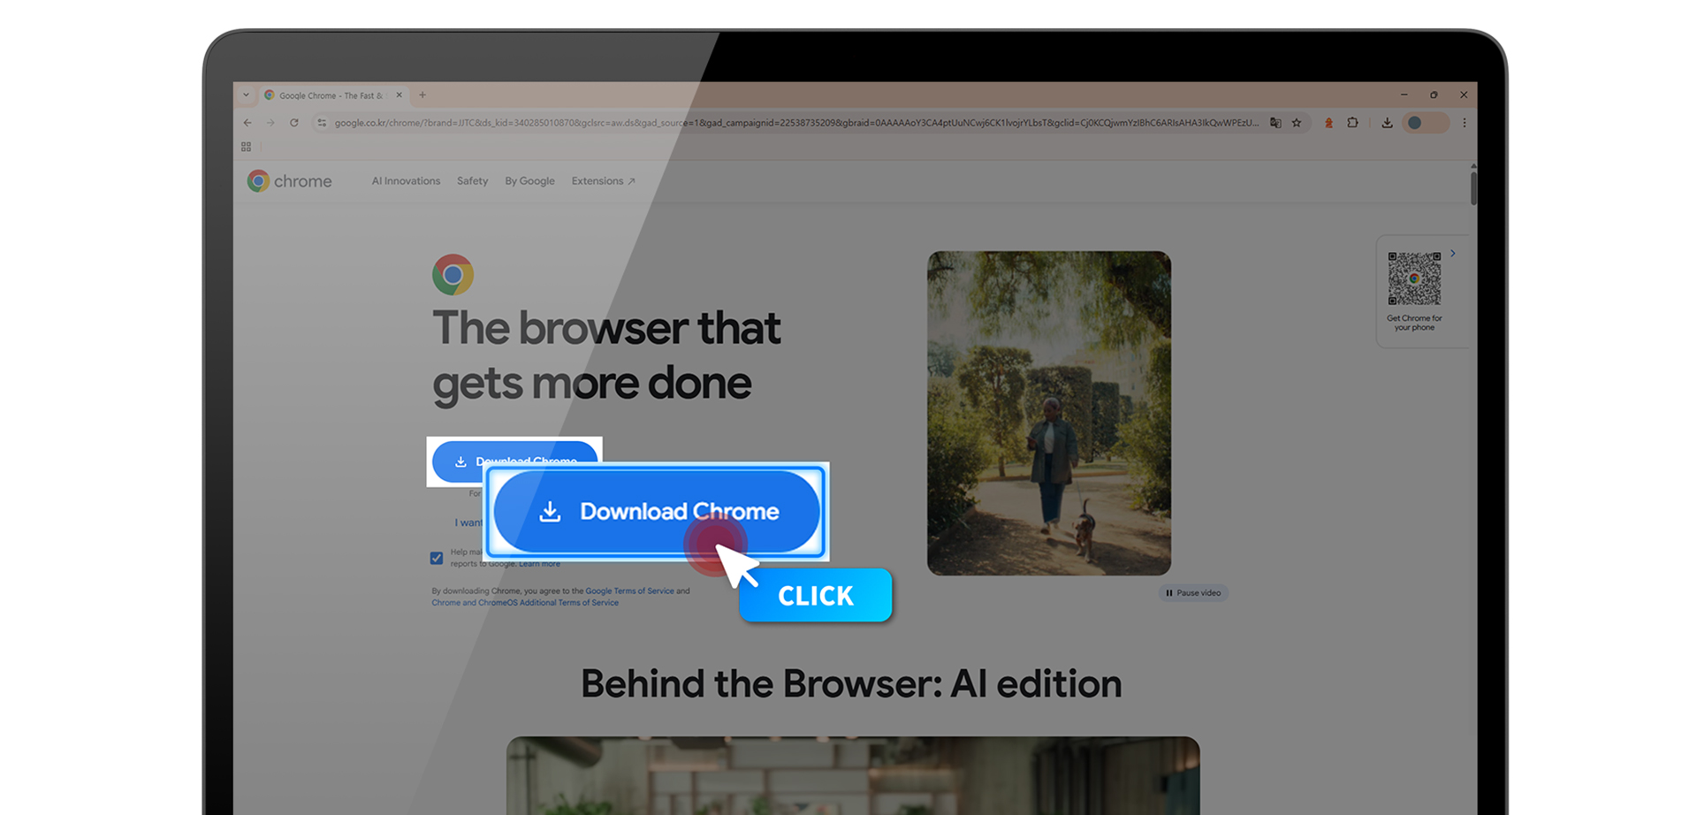Image resolution: width=1697 pixels, height=815 pixels.
Task: Open Google Terms of Service link
Action: pyautogui.click(x=629, y=590)
